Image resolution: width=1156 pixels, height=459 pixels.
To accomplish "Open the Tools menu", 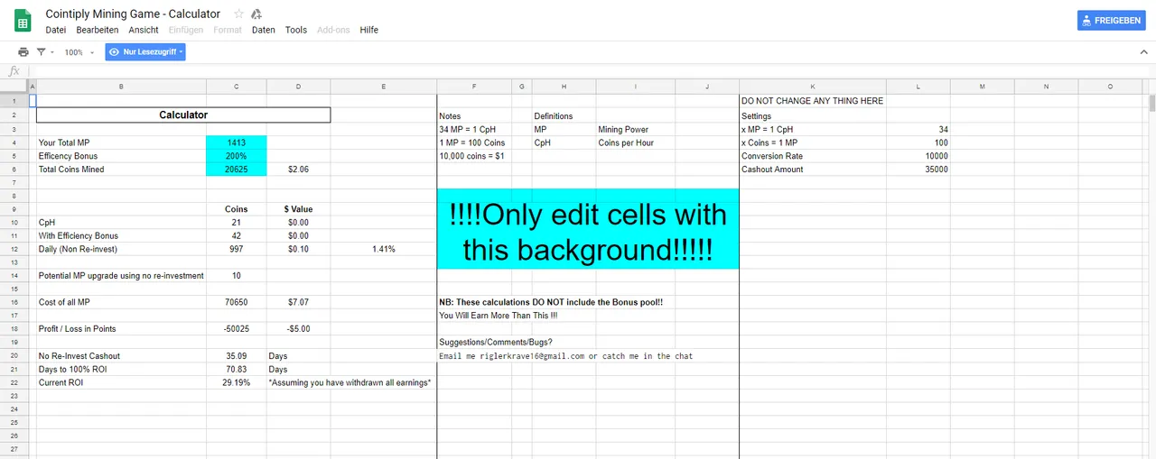I will click(x=296, y=30).
